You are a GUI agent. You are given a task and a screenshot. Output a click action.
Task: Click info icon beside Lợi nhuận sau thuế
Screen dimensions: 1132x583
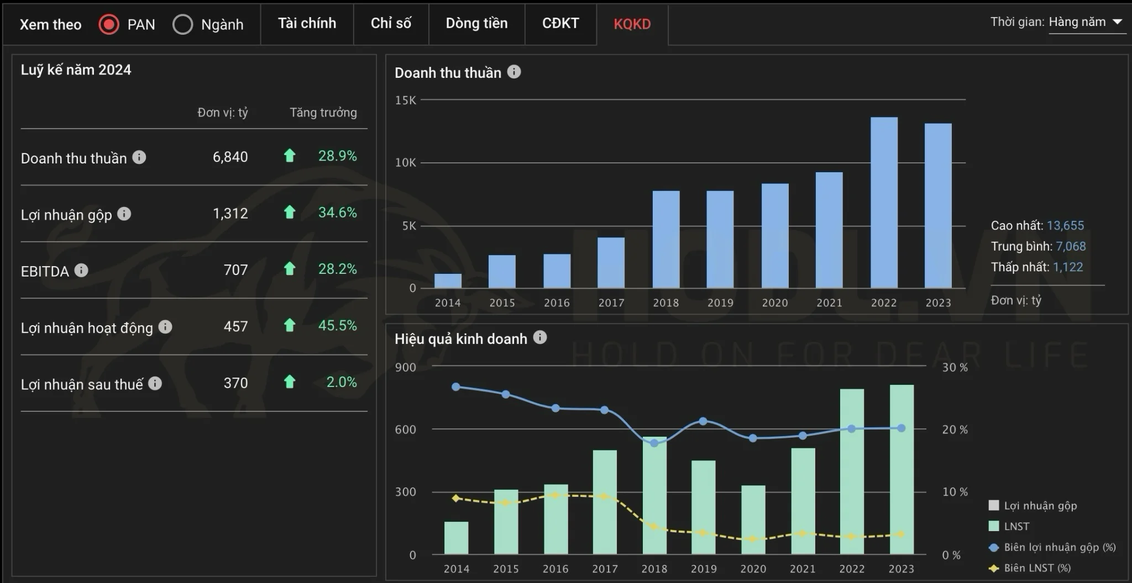pyautogui.click(x=155, y=383)
